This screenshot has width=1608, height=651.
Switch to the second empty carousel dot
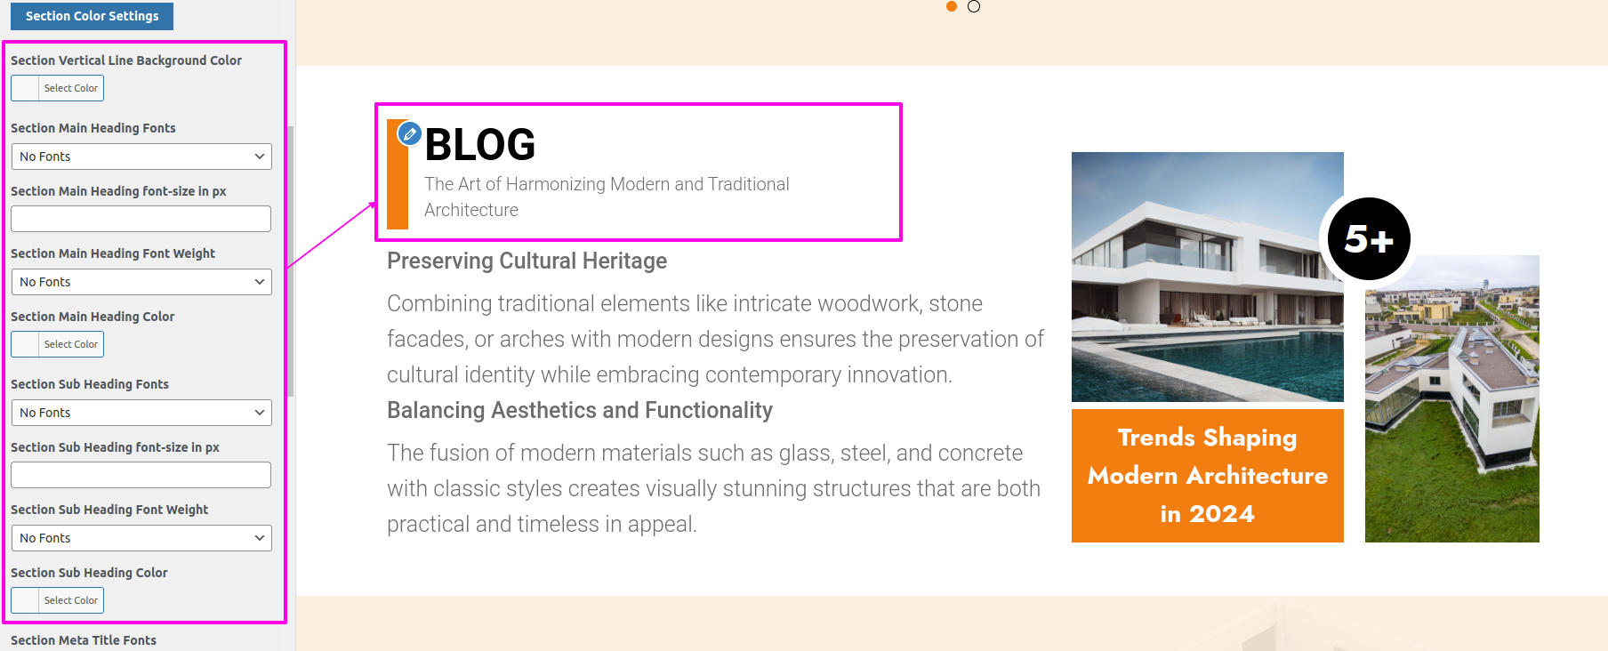(x=974, y=6)
